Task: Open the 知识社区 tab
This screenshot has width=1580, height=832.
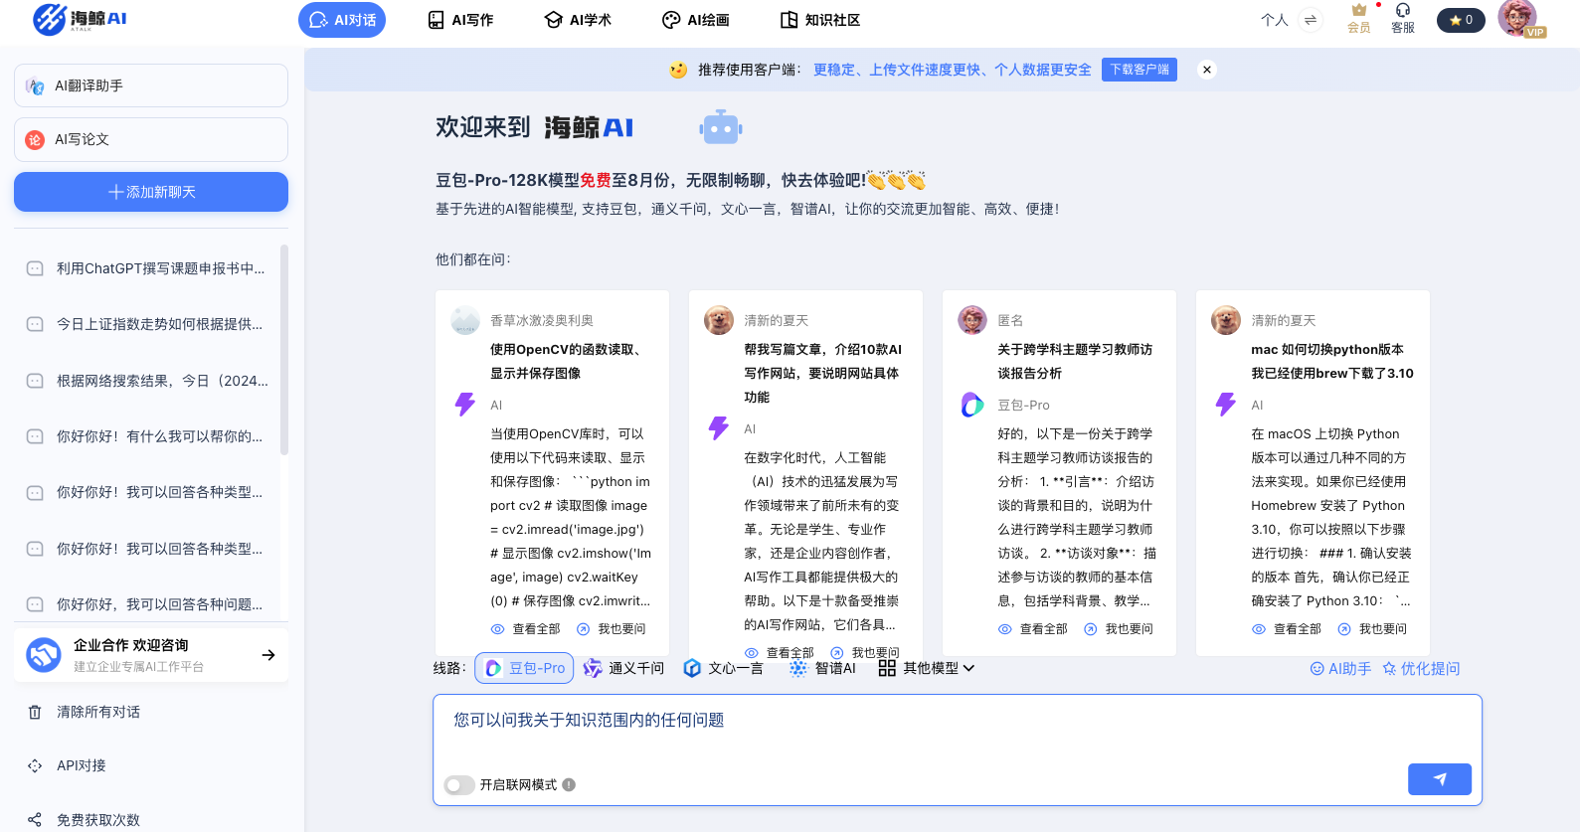Action: pos(820,20)
